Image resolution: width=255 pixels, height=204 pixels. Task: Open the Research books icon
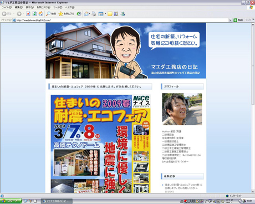coord(116,14)
